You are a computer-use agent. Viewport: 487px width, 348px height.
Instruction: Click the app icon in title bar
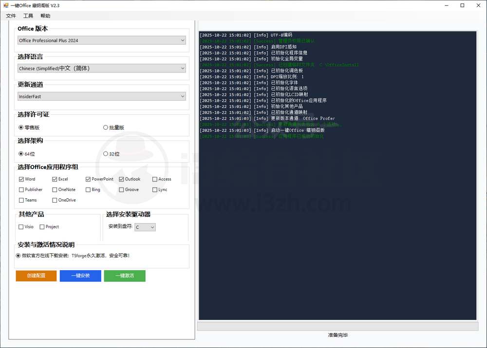pyautogui.click(x=5, y=5)
